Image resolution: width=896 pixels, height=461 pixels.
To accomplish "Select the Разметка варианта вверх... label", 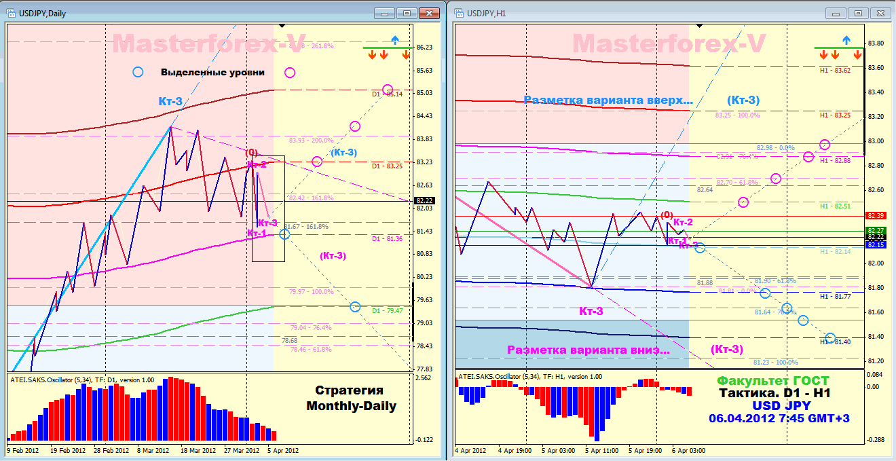I will coord(608,100).
